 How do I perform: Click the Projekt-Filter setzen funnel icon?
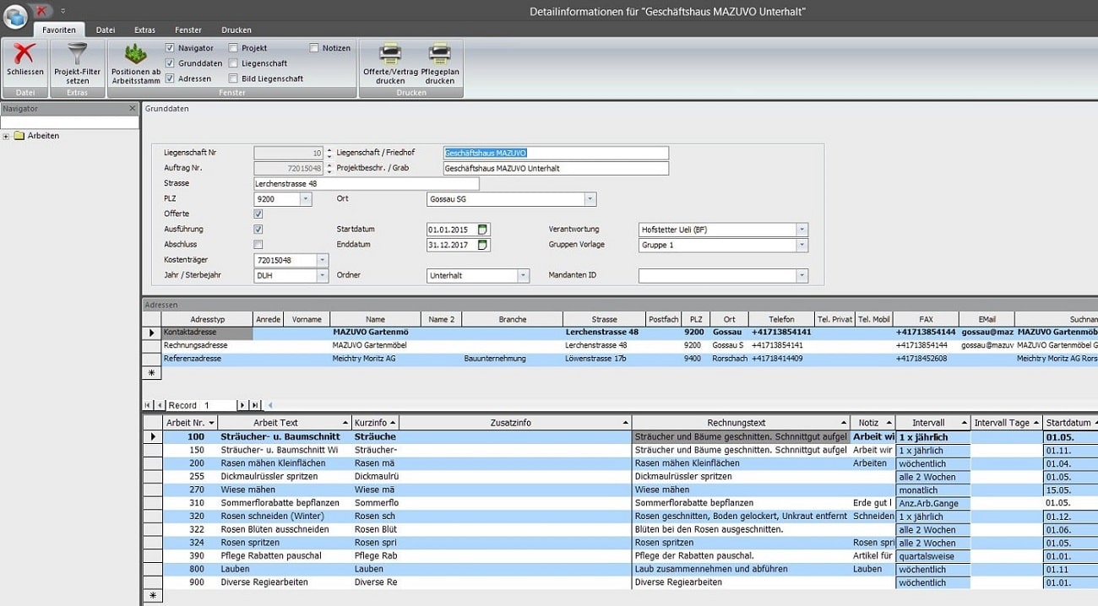click(77, 53)
